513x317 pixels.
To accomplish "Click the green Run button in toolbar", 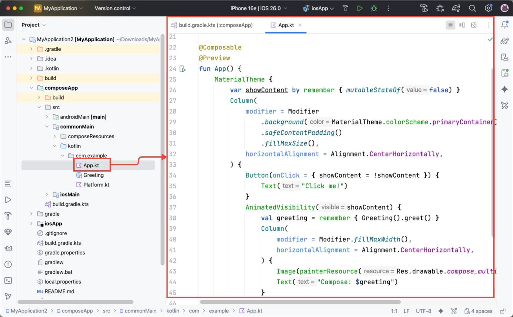I will [360, 8].
